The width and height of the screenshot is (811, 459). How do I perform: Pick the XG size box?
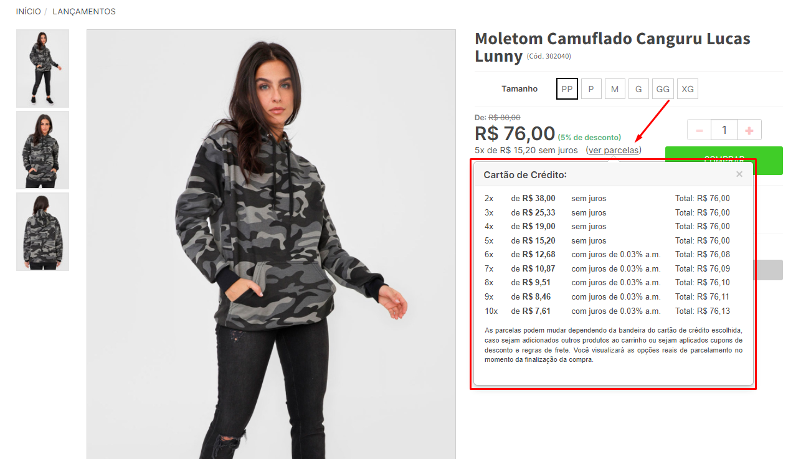(688, 89)
